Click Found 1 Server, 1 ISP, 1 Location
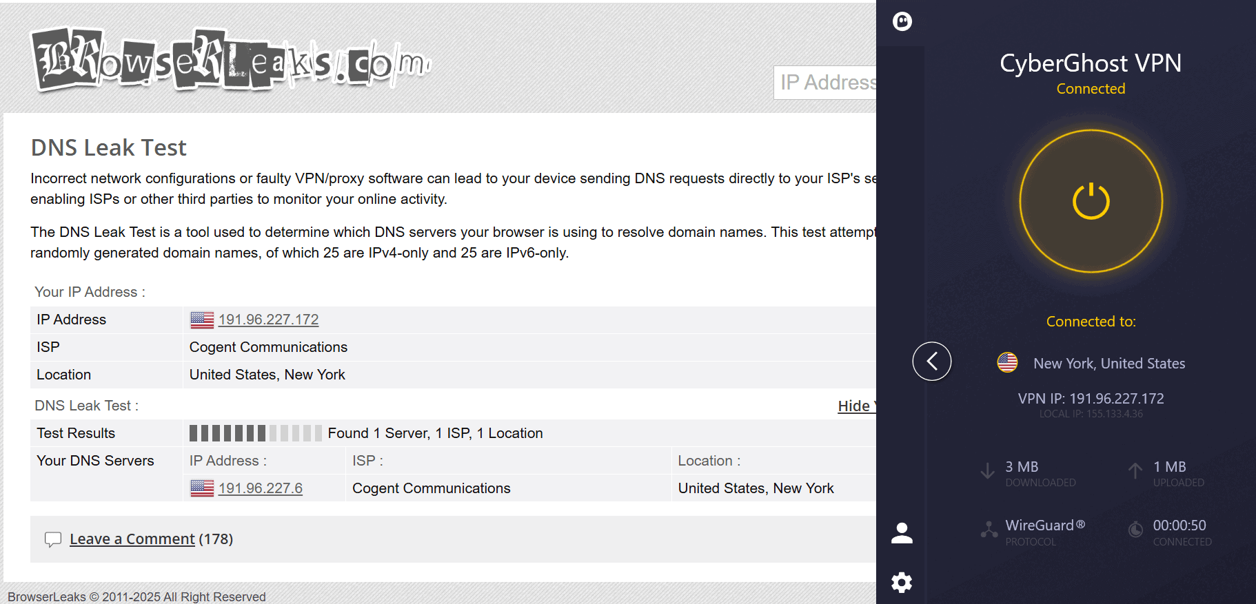 435,433
